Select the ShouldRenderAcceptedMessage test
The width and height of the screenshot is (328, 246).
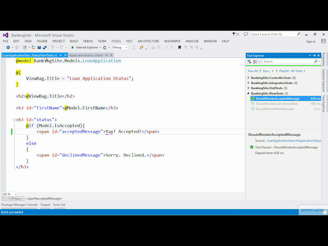[286, 99]
